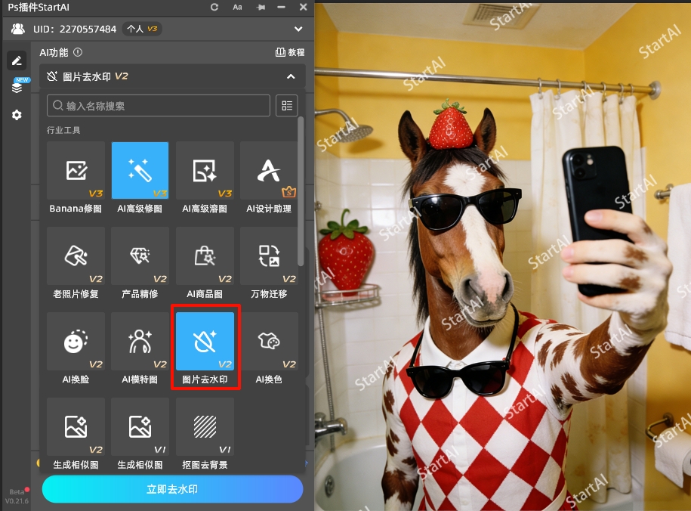The width and height of the screenshot is (691, 511).
Task: Pin the StartAI plugin panel
Action: point(261,7)
